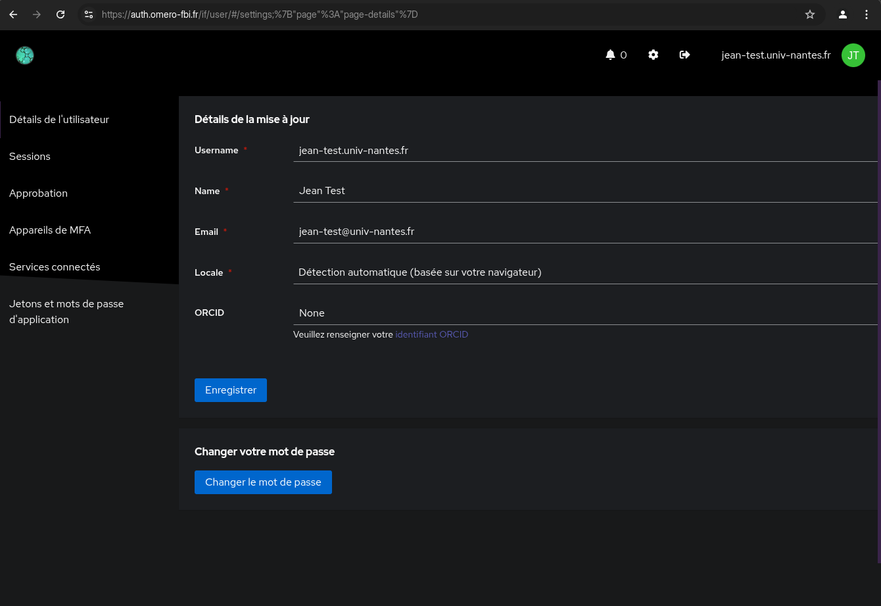Log out using the sign-out arrow icon
The height and width of the screenshot is (606, 881).
click(684, 55)
